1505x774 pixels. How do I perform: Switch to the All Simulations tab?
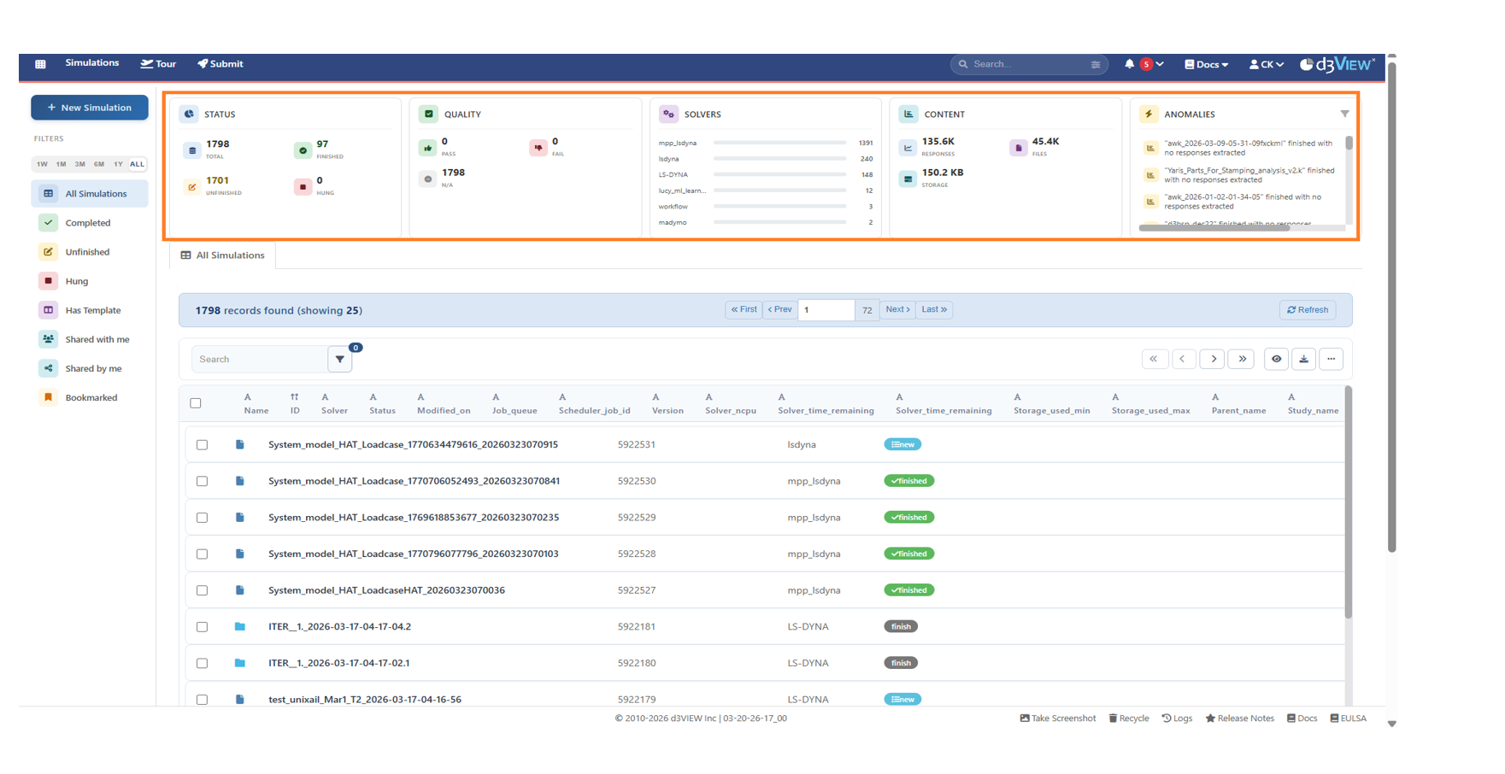coord(222,255)
